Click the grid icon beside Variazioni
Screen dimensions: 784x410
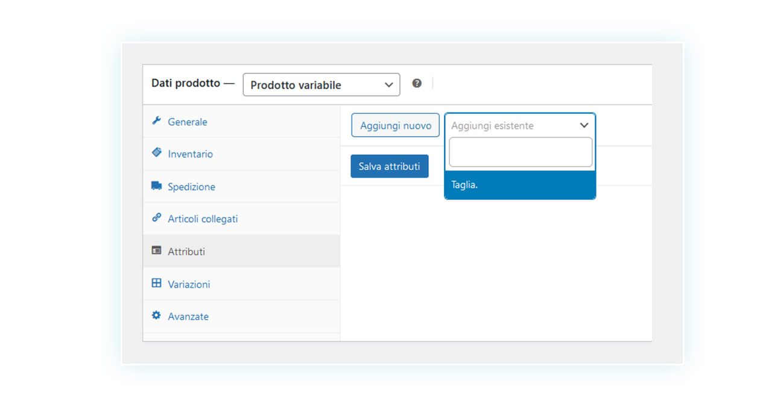(x=156, y=283)
